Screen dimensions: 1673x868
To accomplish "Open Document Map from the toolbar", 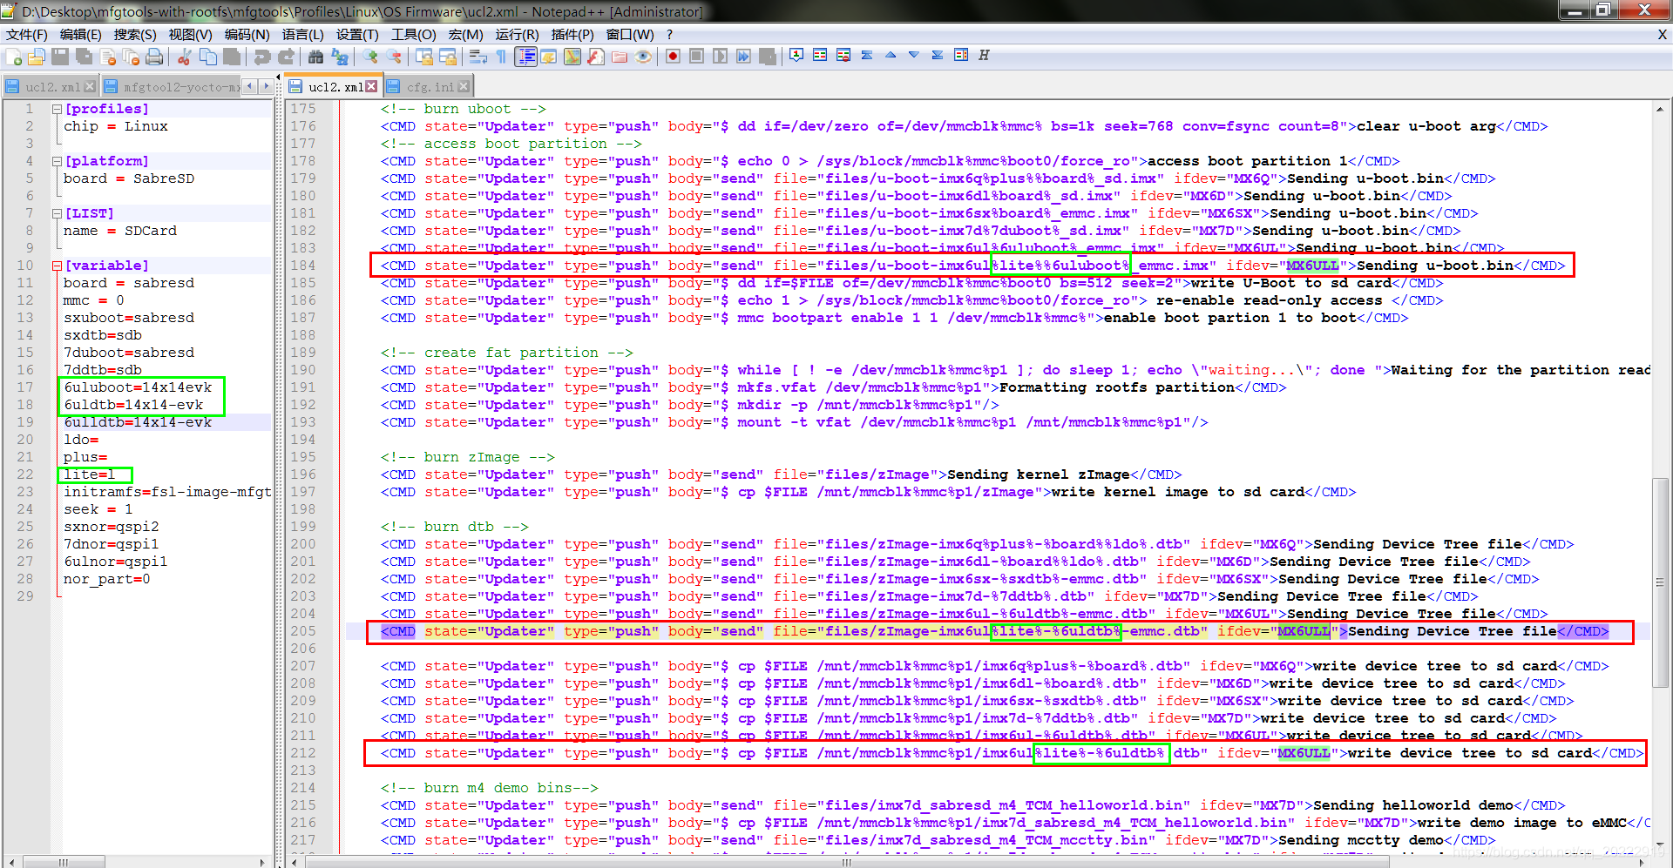I will tap(572, 55).
